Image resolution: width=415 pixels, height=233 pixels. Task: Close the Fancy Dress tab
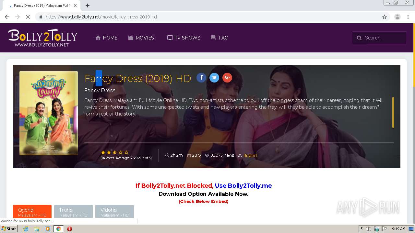(x=75, y=6)
